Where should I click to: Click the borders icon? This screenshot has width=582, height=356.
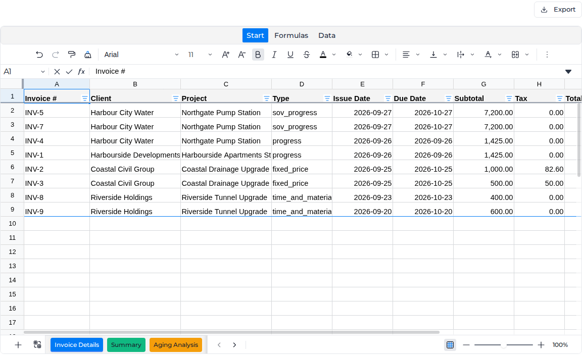click(x=375, y=55)
